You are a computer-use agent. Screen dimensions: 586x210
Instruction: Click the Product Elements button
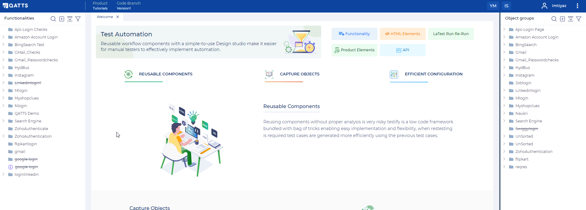tap(355, 50)
